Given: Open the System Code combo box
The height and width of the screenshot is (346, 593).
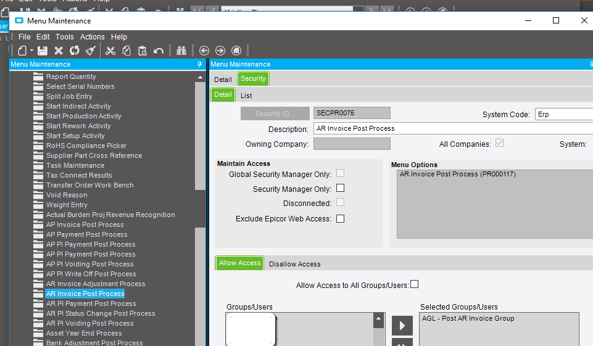Looking at the screenshot, I should point(564,114).
